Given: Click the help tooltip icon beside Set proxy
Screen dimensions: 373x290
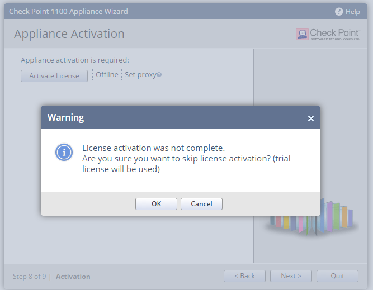Looking at the screenshot, I should [x=159, y=75].
